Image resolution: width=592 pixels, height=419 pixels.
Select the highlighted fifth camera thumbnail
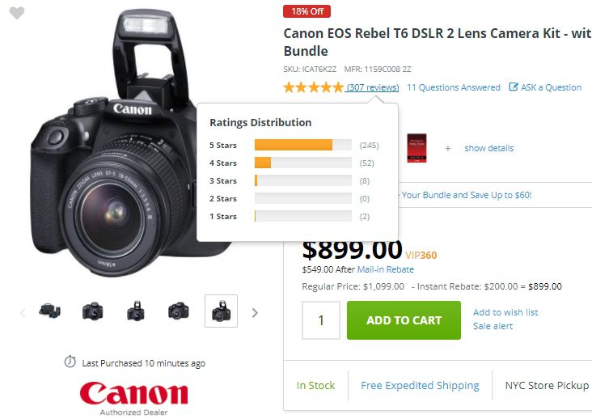tap(221, 311)
